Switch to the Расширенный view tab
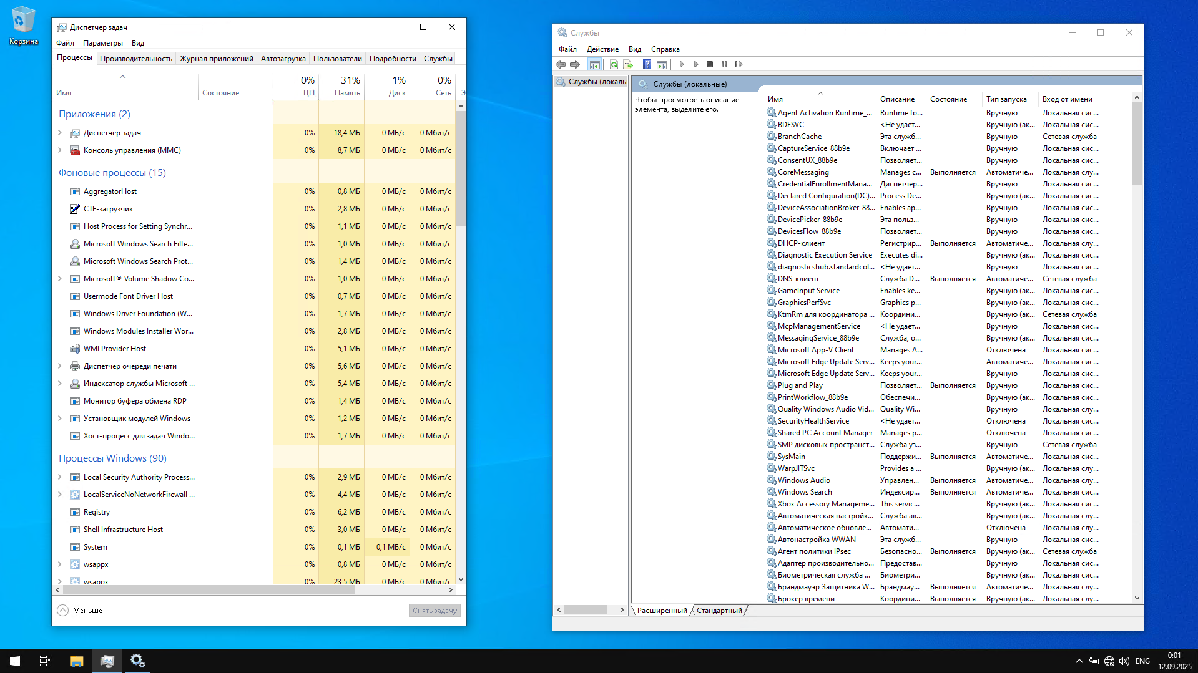Screen dimensions: 1198x673 point(662,611)
